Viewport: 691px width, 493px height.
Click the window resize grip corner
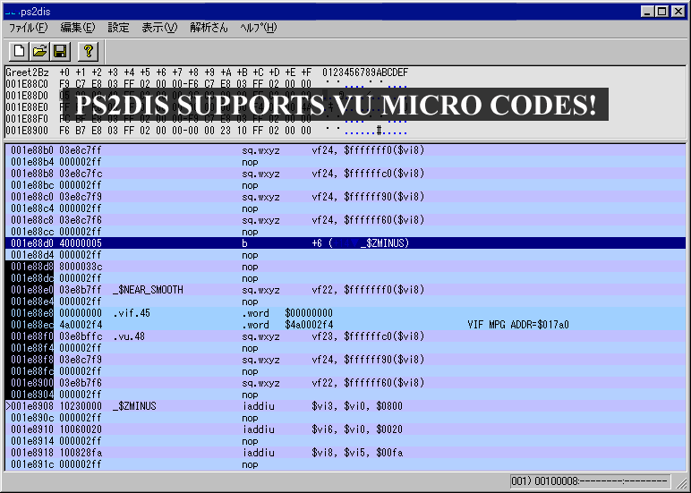click(x=682, y=484)
